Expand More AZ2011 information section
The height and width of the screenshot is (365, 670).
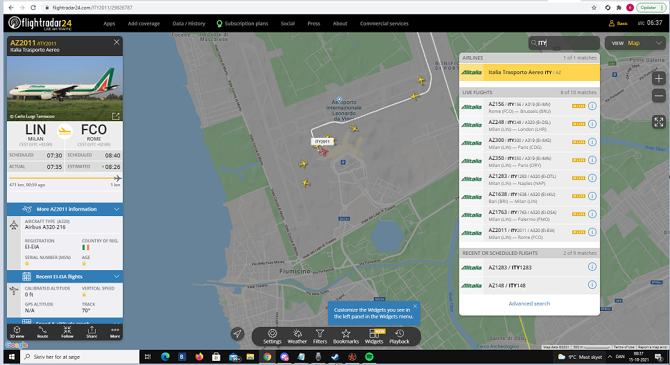[x=65, y=209]
